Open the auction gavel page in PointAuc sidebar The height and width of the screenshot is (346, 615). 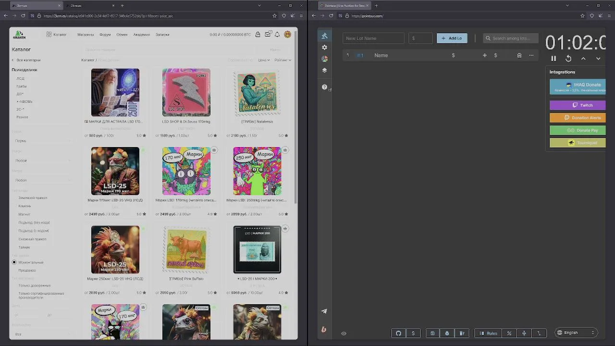[324, 36]
